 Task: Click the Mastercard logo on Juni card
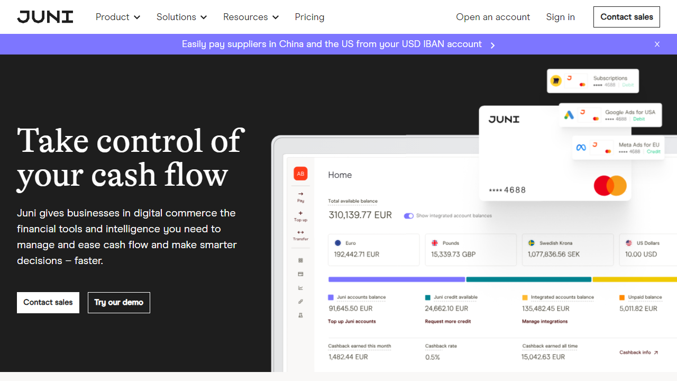point(610,186)
